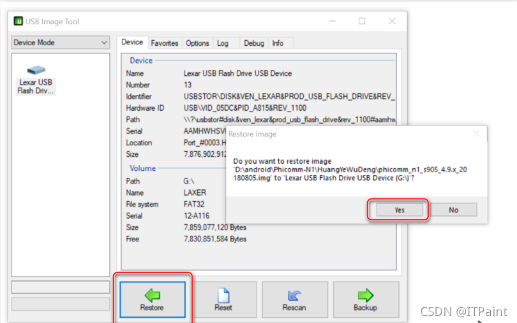Click the Hardware ID value 'USB\VID_05DC&PID_A815&REV_1100'
Image resolution: width=517 pixels, height=323 pixels.
[245, 108]
